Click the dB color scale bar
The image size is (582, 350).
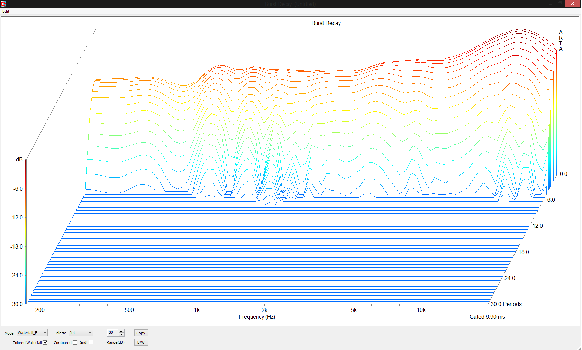pos(26,232)
